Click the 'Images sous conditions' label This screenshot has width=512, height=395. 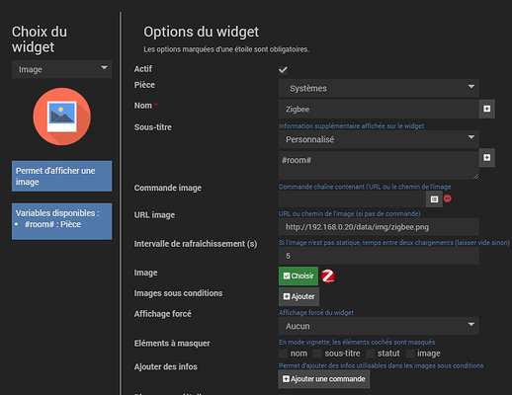coord(178,293)
